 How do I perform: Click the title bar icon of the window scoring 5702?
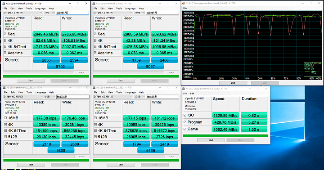[x=4, y=4]
